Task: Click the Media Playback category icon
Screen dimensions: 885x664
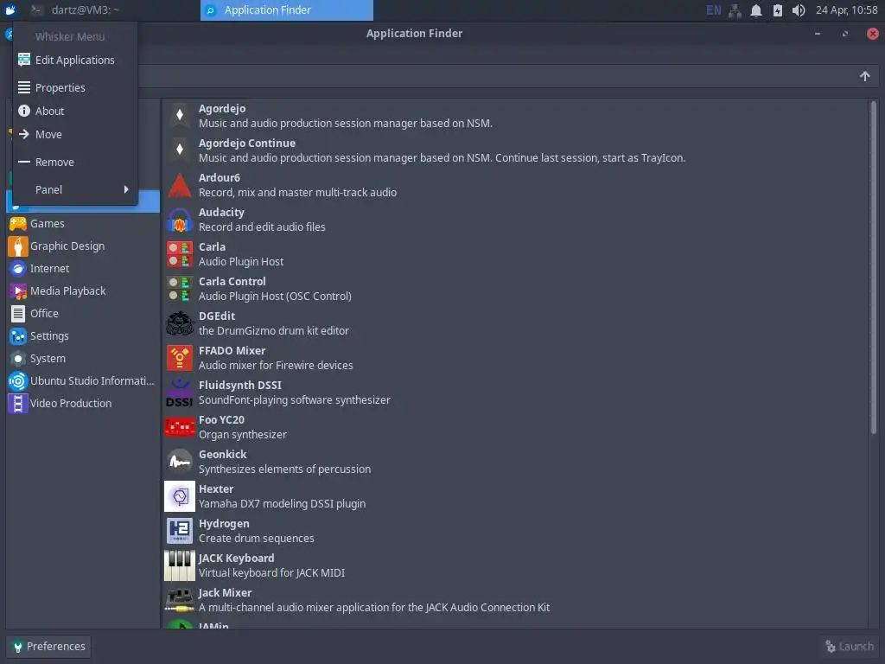Action: 18,291
